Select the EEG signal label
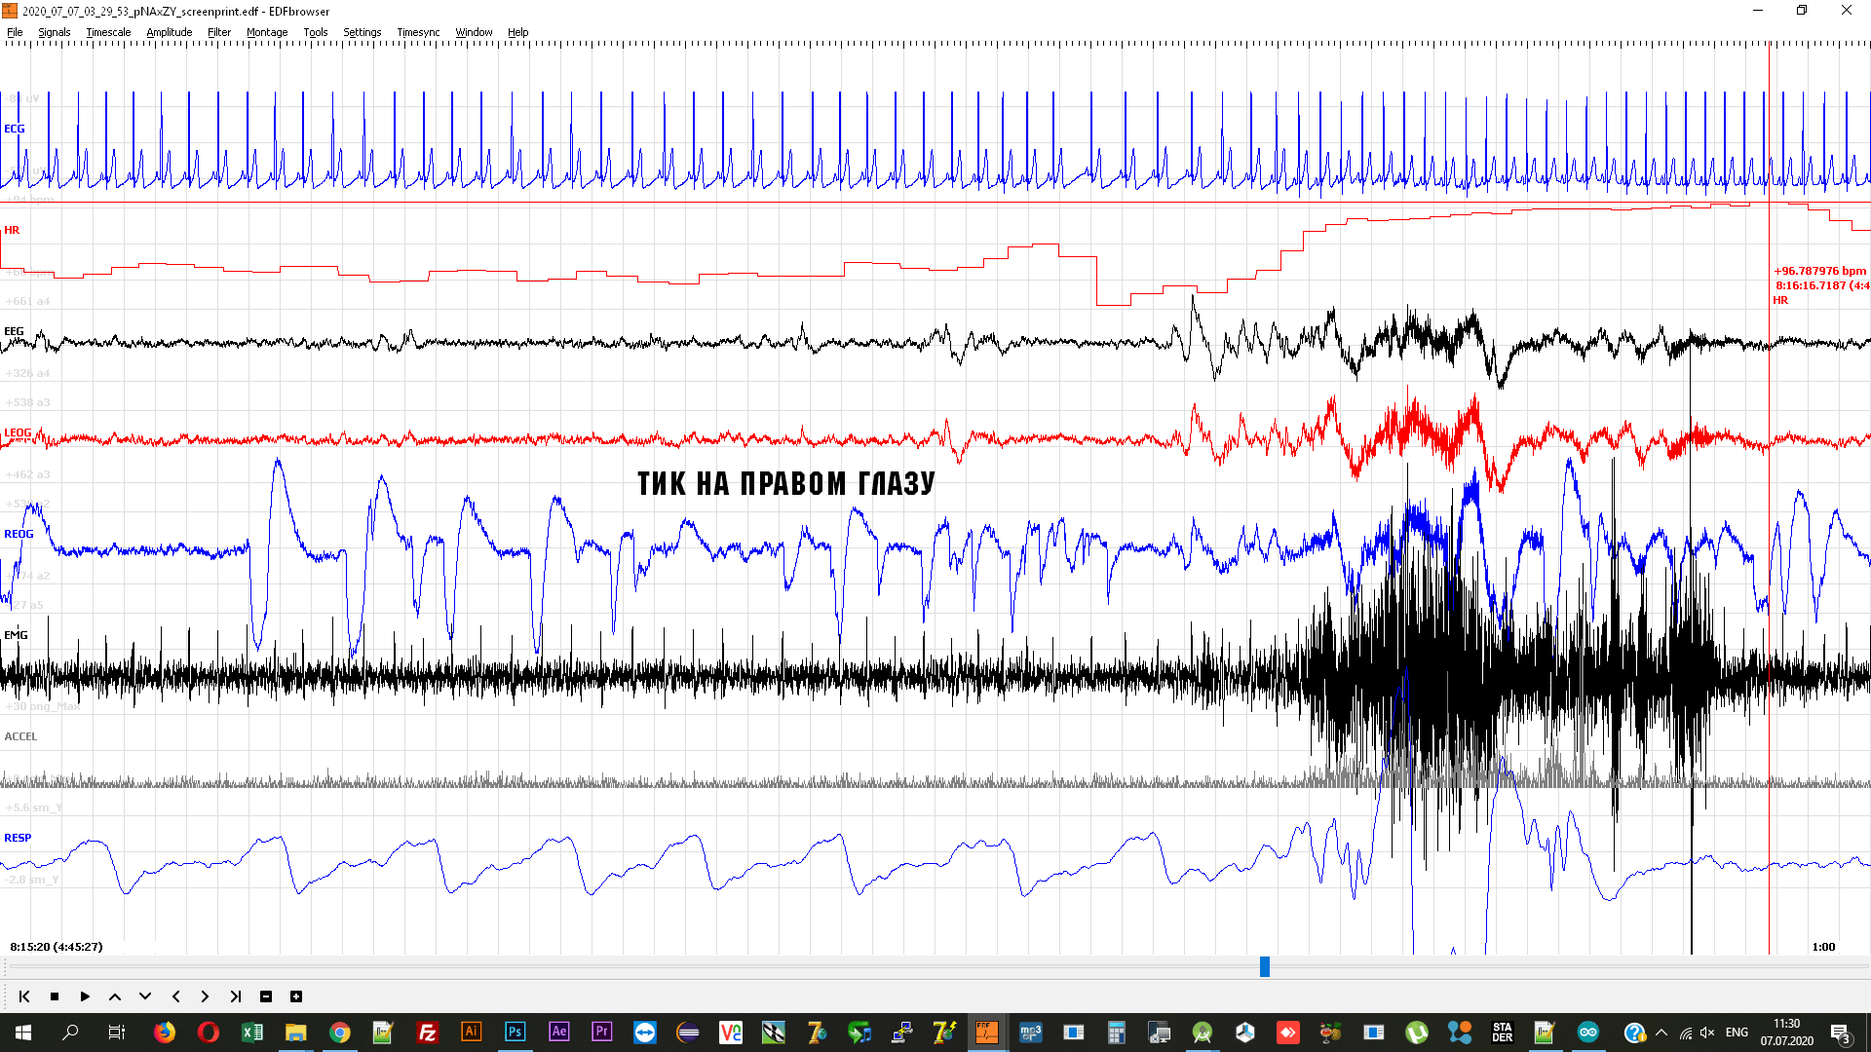Image resolution: width=1871 pixels, height=1052 pixels. [x=14, y=331]
